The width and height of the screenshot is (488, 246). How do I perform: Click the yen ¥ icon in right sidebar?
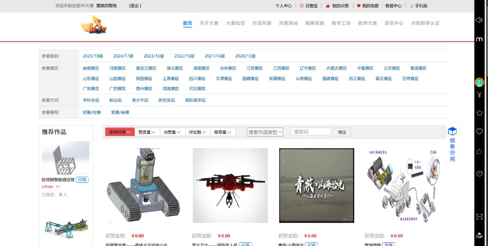tap(479, 95)
